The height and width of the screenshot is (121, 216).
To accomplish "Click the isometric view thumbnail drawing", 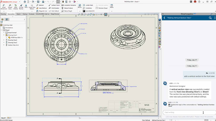I will point(128,37).
